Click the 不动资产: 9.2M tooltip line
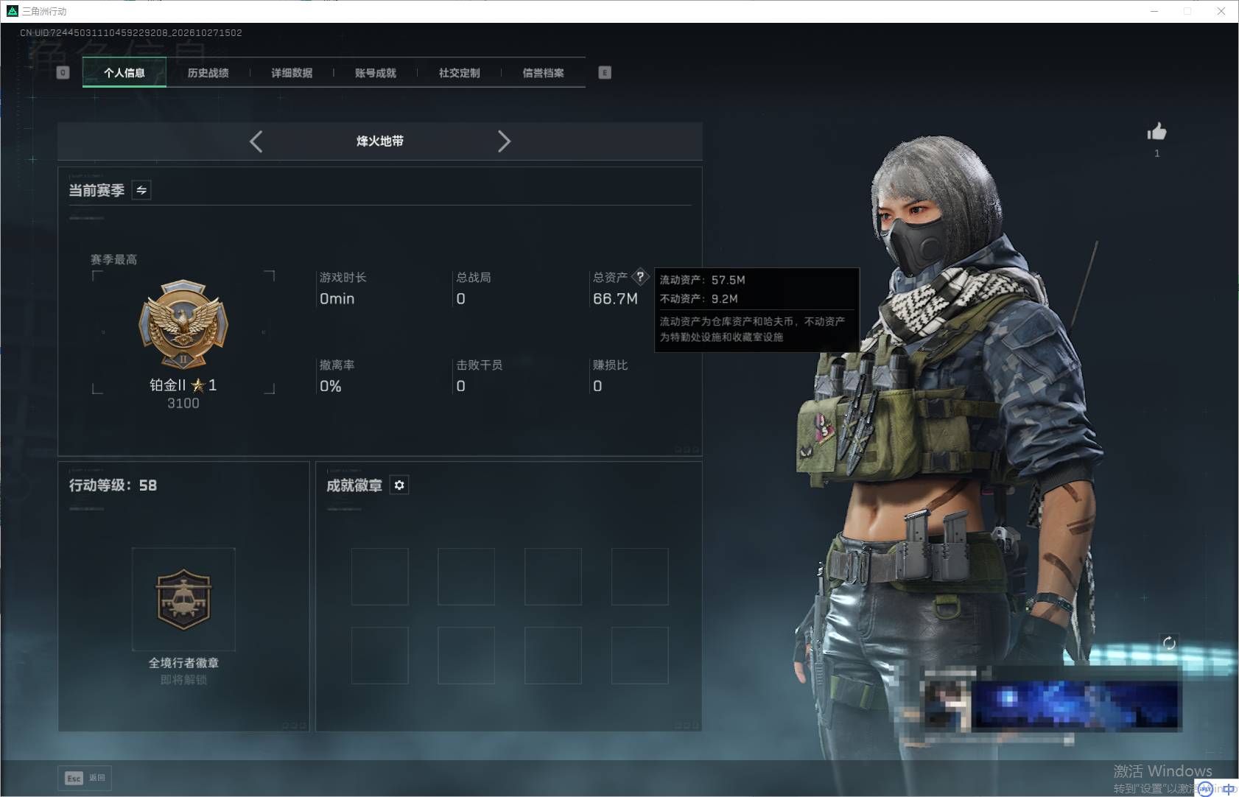Screen dimensions: 1239x797 point(699,299)
